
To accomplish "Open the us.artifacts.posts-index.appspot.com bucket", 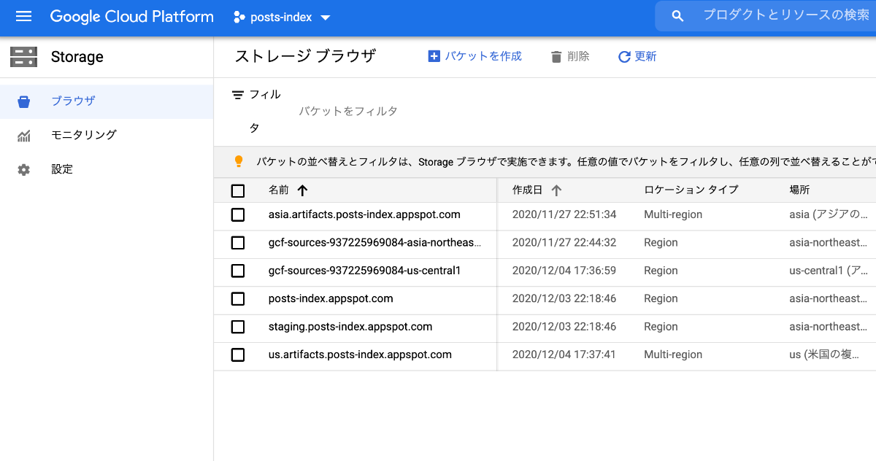I will tap(360, 355).
